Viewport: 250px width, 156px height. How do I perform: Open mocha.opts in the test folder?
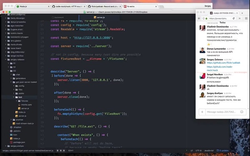(25, 105)
